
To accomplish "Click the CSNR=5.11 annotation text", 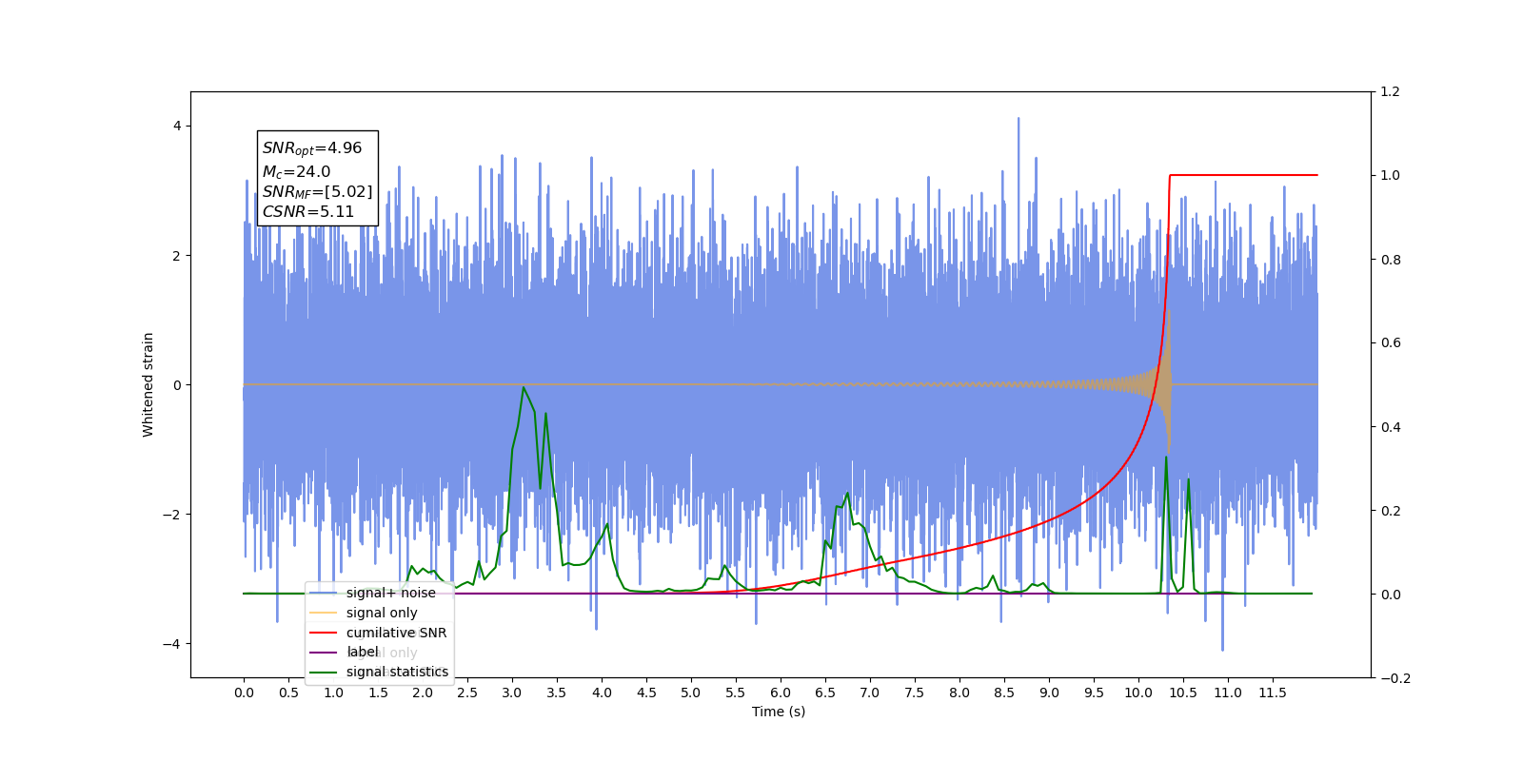I will point(307,212).
